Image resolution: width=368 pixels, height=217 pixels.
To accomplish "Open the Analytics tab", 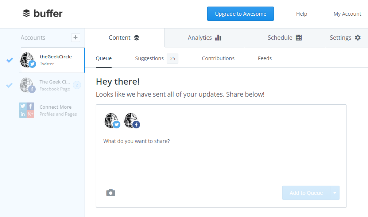I will 204,38.
